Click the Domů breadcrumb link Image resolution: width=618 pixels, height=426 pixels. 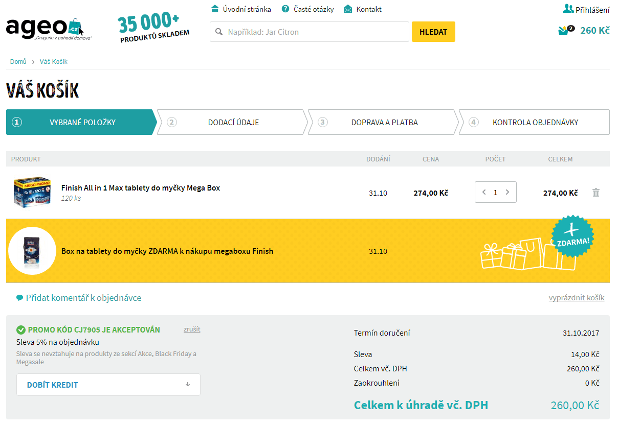tap(18, 62)
